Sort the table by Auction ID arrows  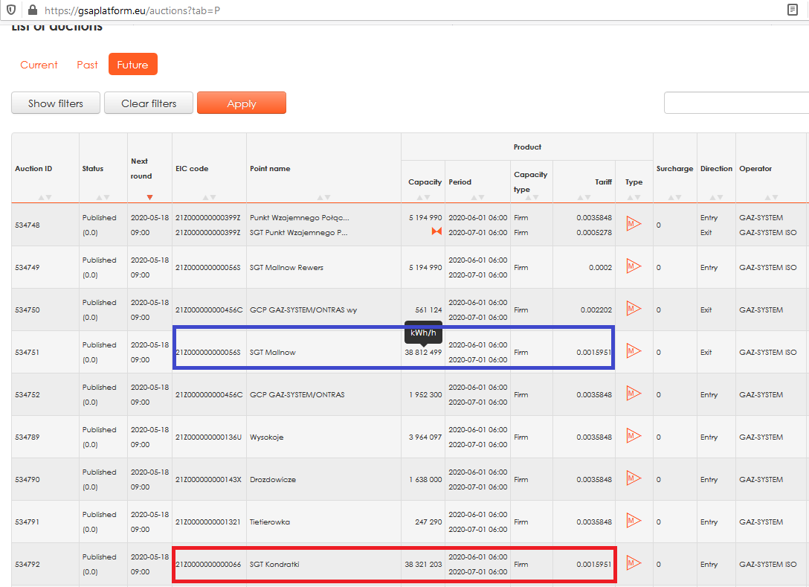coord(45,197)
